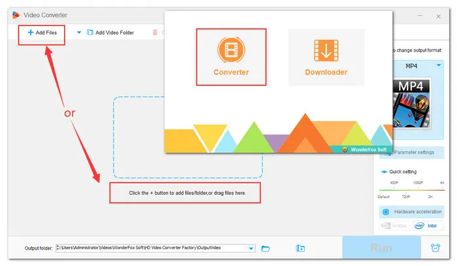The height and width of the screenshot is (266, 457).
Task: Open Parameter settings
Action: [419, 152]
